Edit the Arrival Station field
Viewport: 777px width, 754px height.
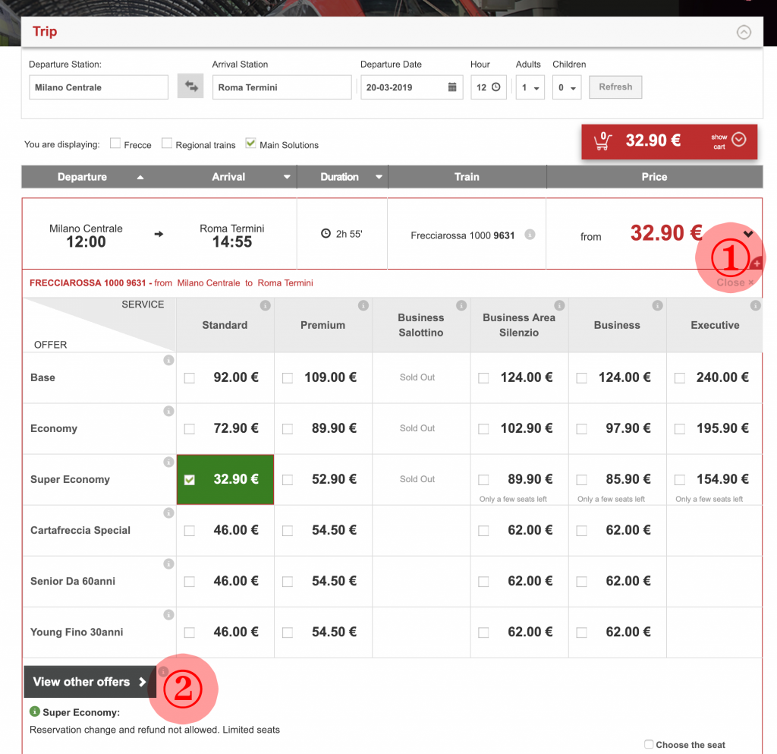pyautogui.click(x=282, y=87)
